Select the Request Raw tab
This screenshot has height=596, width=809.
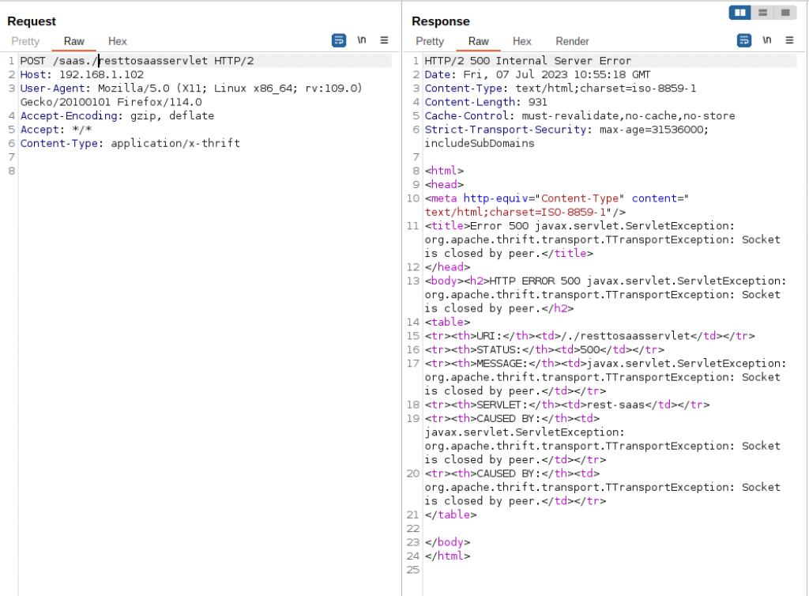click(74, 41)
